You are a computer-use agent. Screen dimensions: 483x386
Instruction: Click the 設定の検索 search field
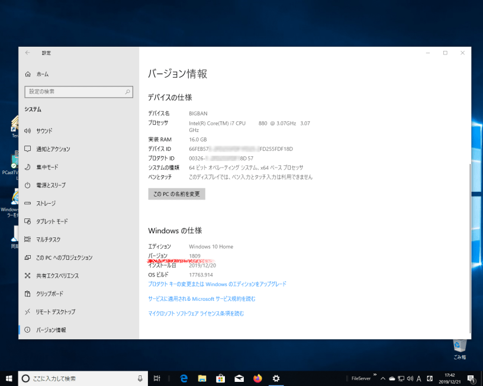pos(79,92)
